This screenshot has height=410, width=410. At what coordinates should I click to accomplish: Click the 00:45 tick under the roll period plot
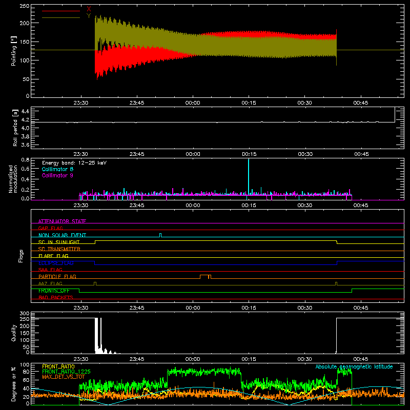(x=361, y=154)
